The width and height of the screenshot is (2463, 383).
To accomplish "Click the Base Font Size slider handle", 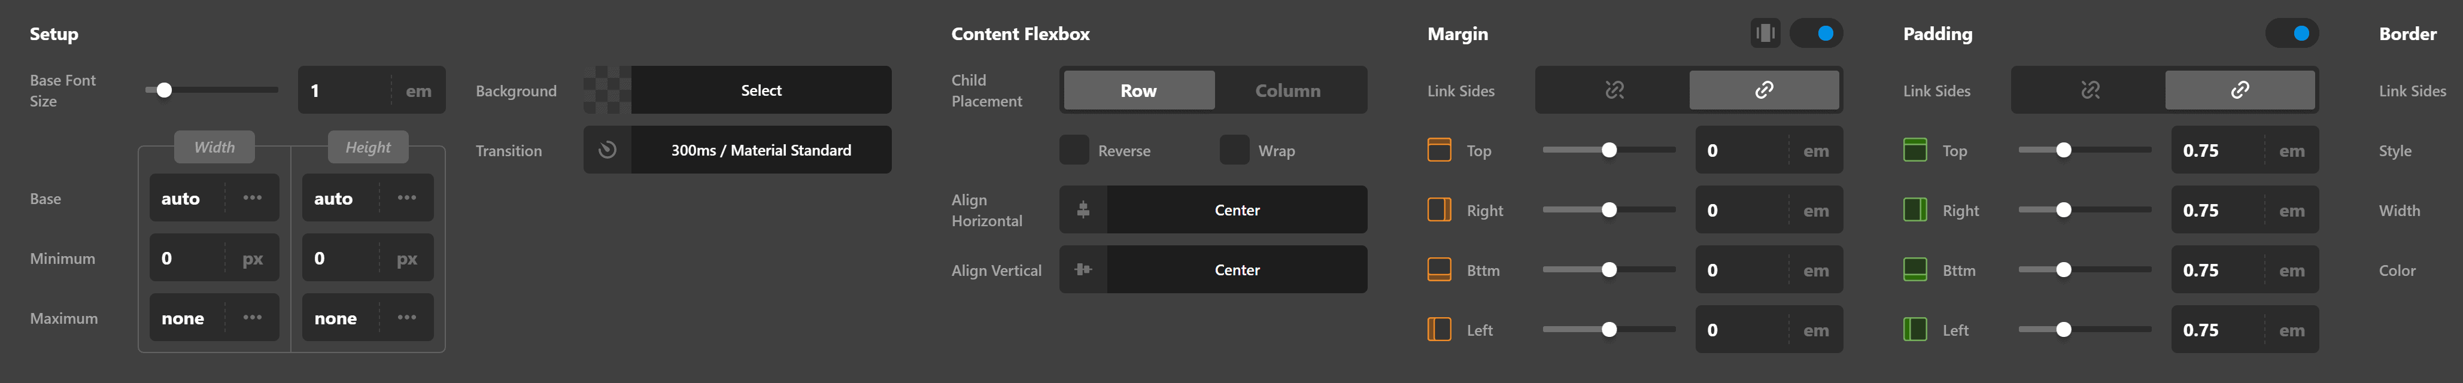I will click(x=165, y=89).
